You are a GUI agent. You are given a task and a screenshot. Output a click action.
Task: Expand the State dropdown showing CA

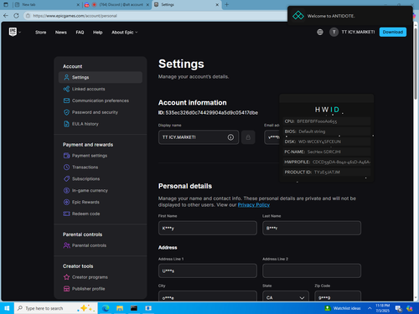coord(286,297)
